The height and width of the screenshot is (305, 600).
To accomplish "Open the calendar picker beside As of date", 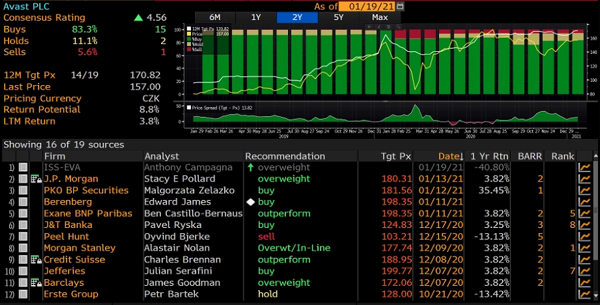I will pos(400,6).
